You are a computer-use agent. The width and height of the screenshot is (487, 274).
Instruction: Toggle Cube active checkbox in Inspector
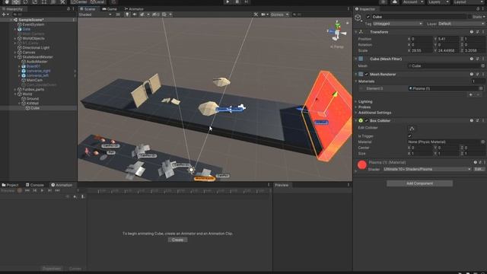368,17
